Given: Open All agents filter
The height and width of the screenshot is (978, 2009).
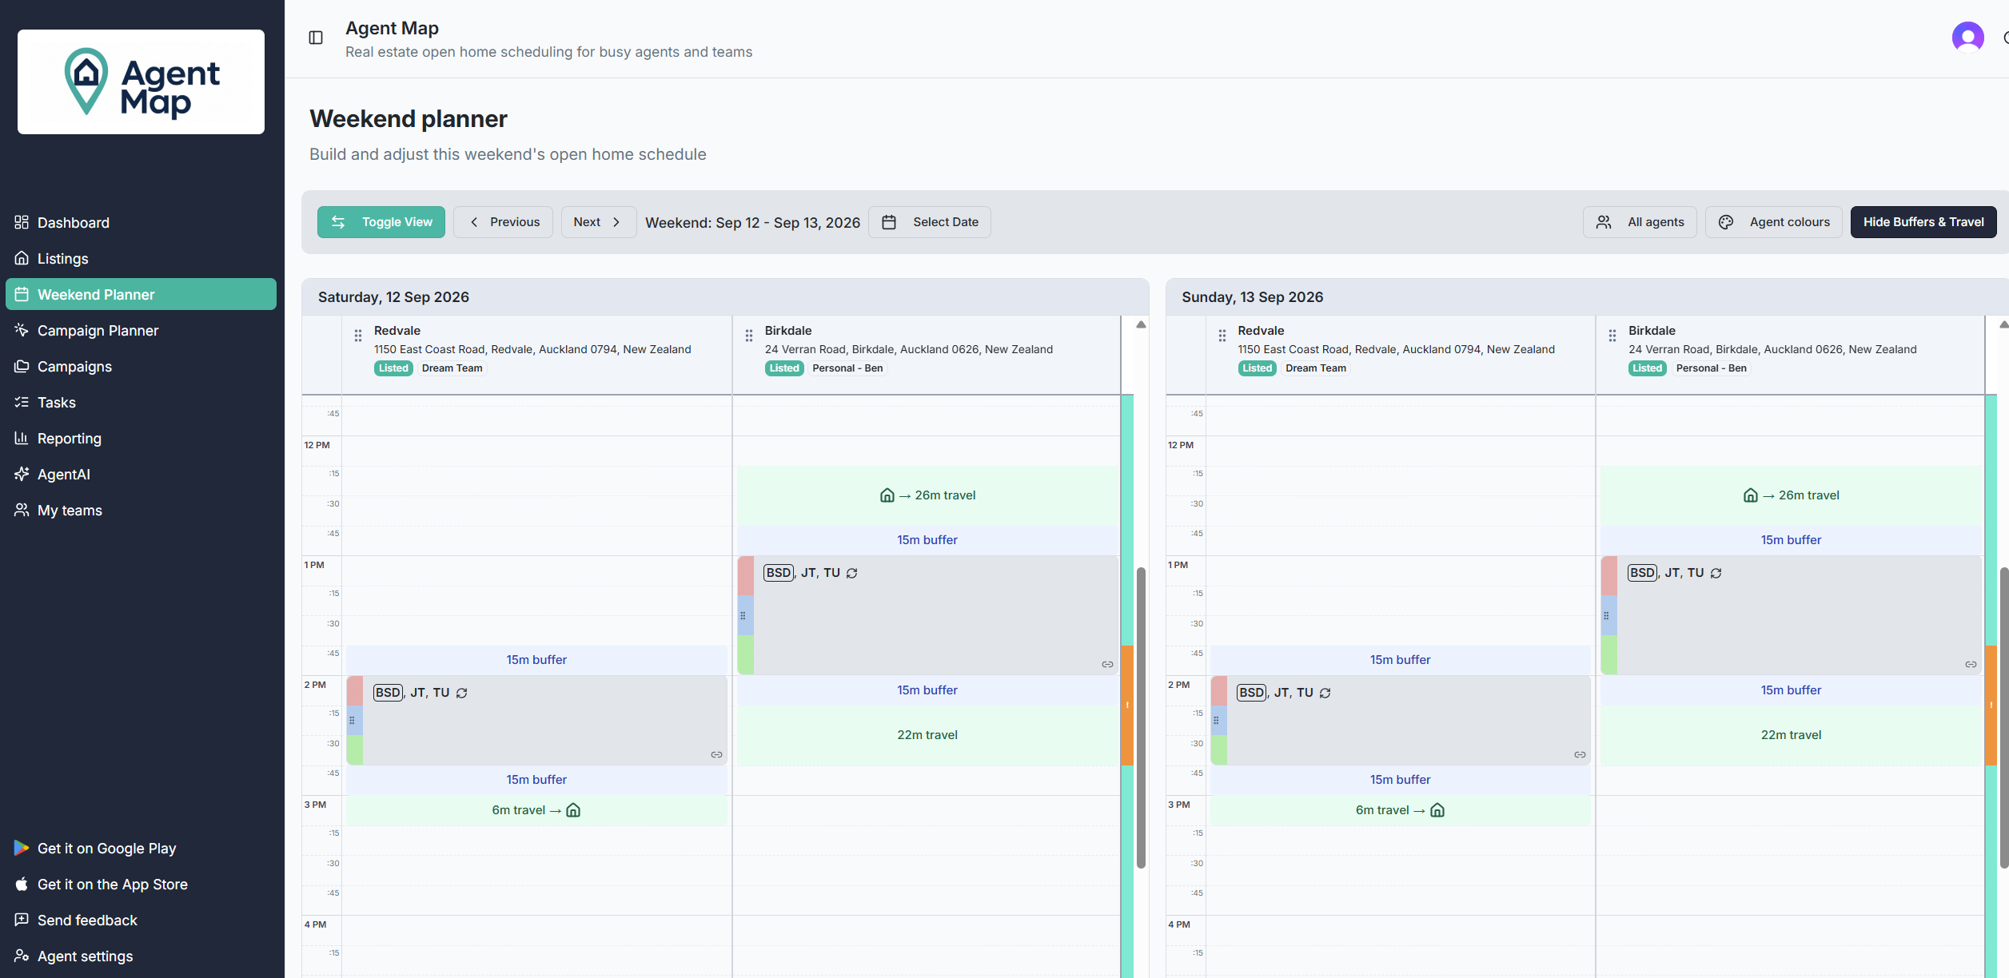Looking at the screenshot, I should pyautogui.click(x=1640, y=222).
